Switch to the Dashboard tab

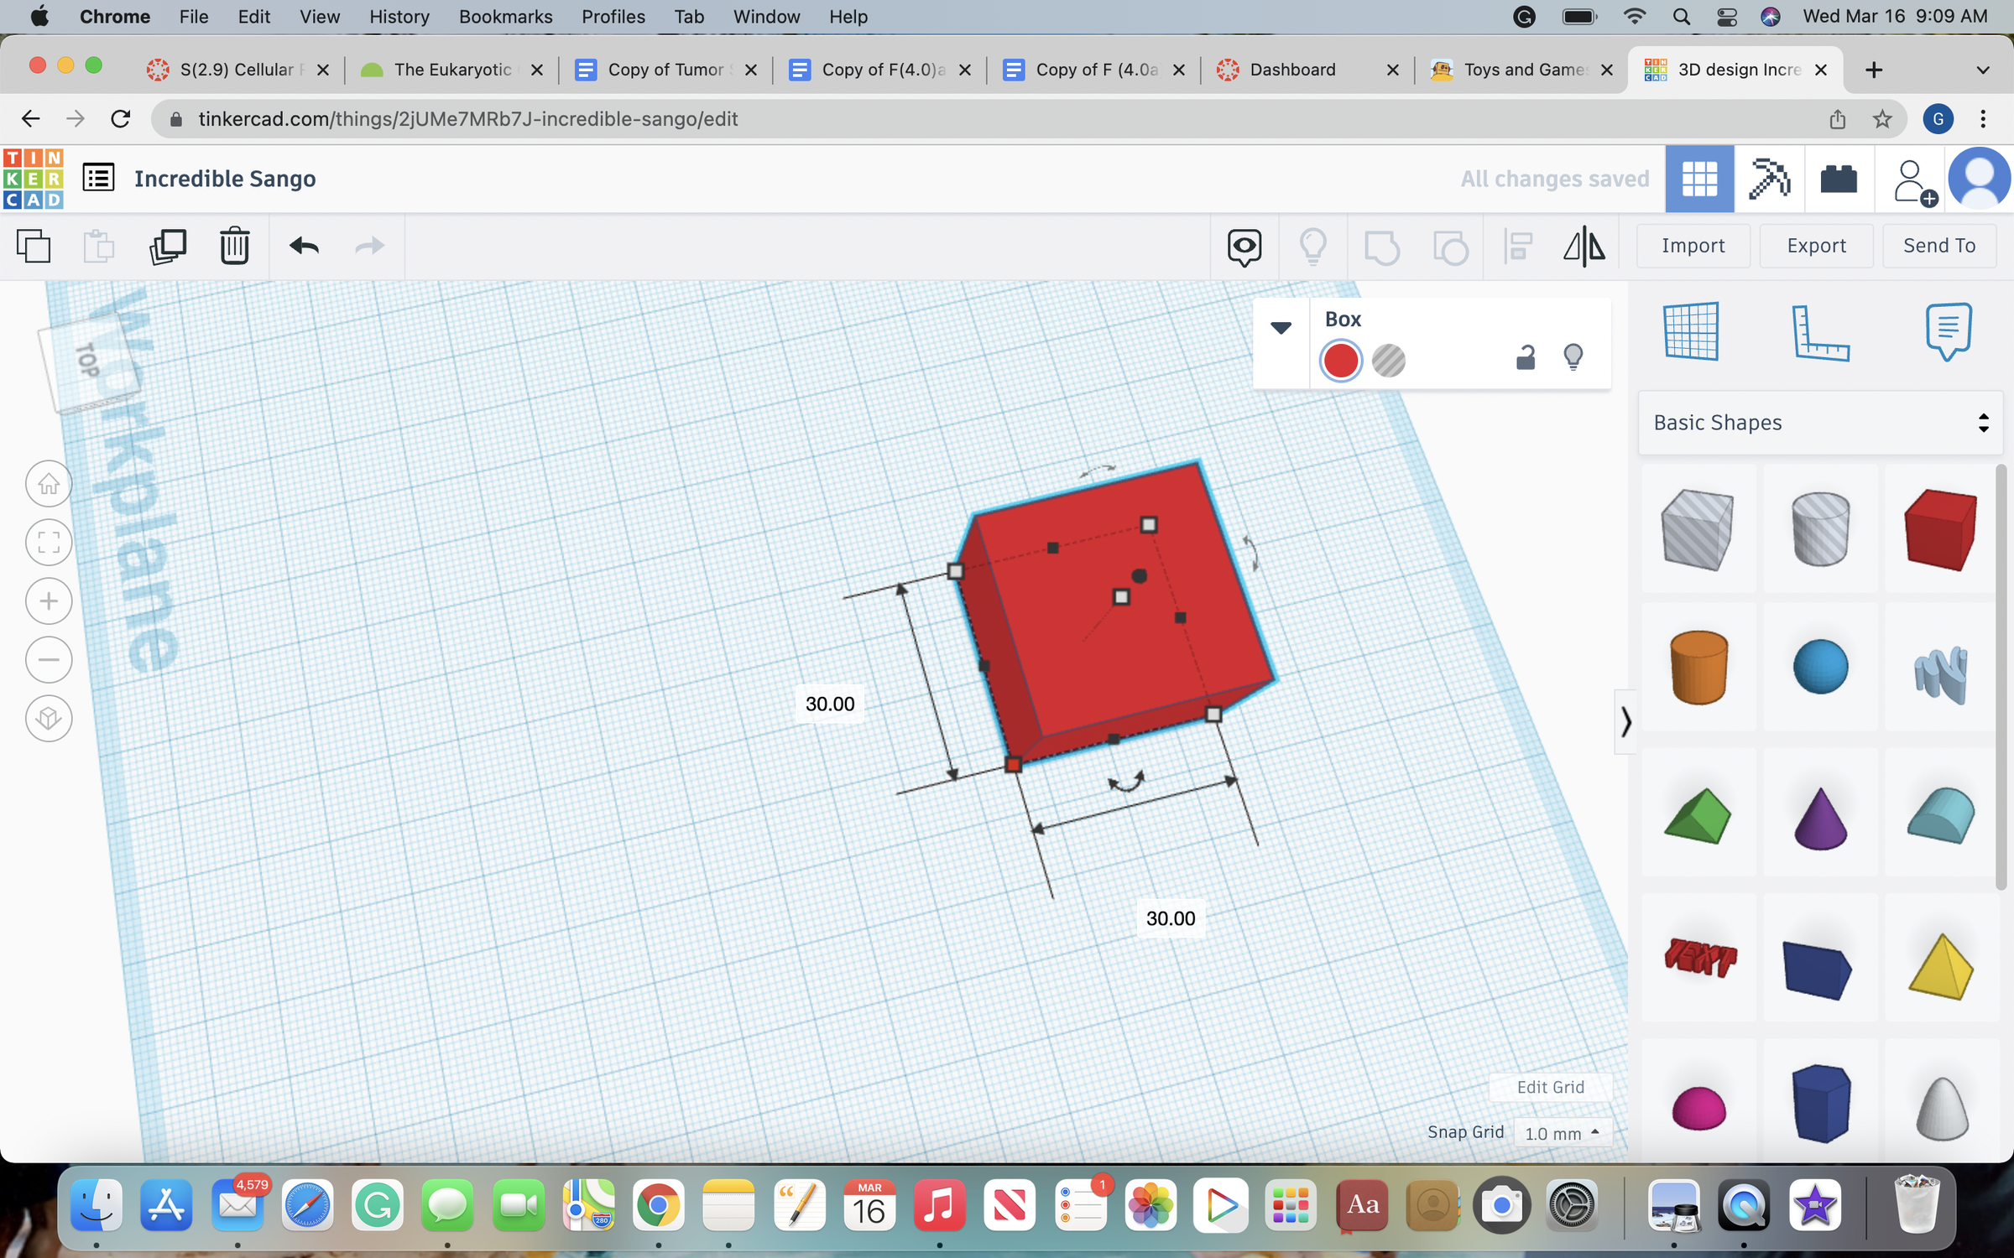(x=1307, y=70)
